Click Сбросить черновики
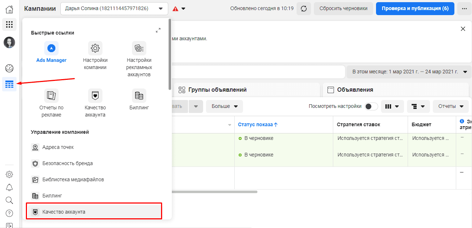 coord(343,8)
